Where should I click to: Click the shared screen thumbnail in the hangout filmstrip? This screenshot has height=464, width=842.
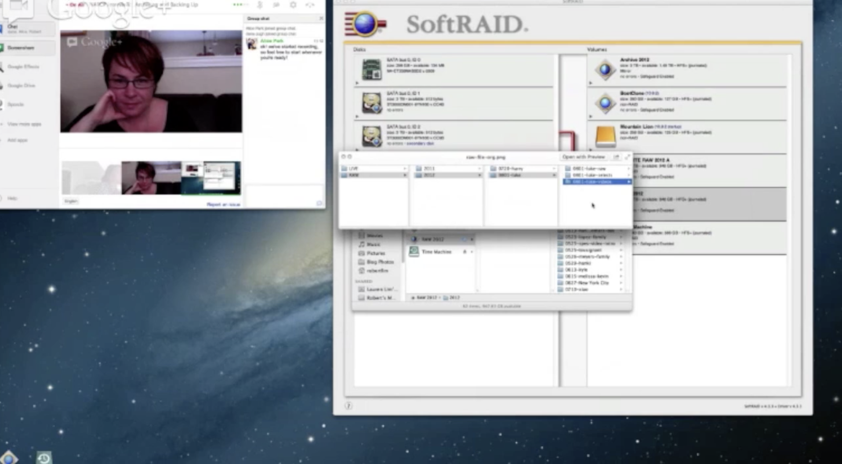(x=211, y=177)
